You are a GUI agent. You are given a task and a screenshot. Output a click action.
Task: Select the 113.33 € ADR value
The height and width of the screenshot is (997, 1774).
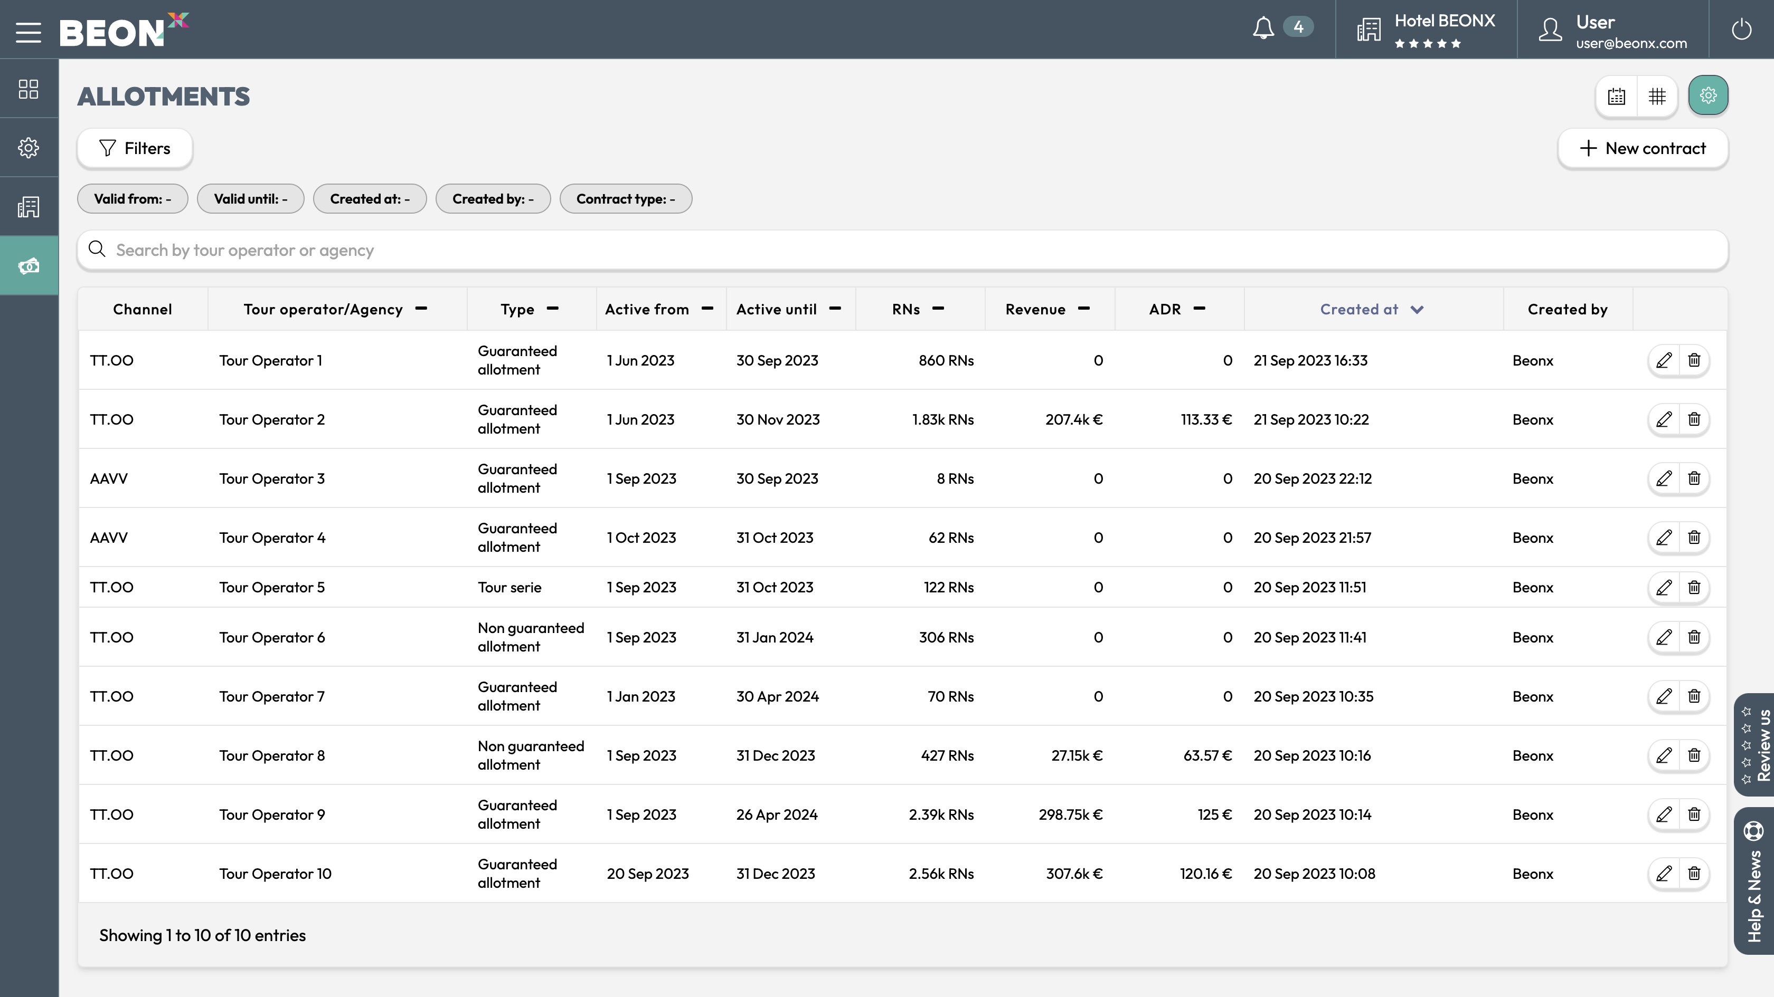(1206, 419)
